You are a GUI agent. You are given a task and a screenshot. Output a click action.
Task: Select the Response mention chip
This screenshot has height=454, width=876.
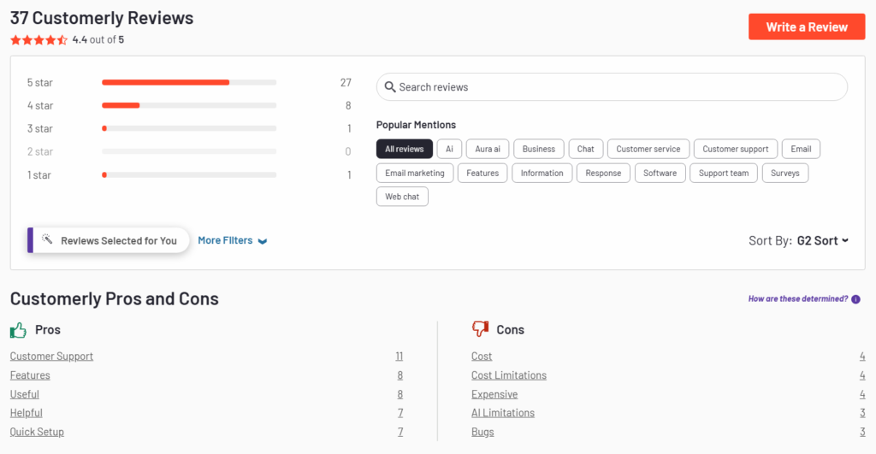(x=603, y=173)
